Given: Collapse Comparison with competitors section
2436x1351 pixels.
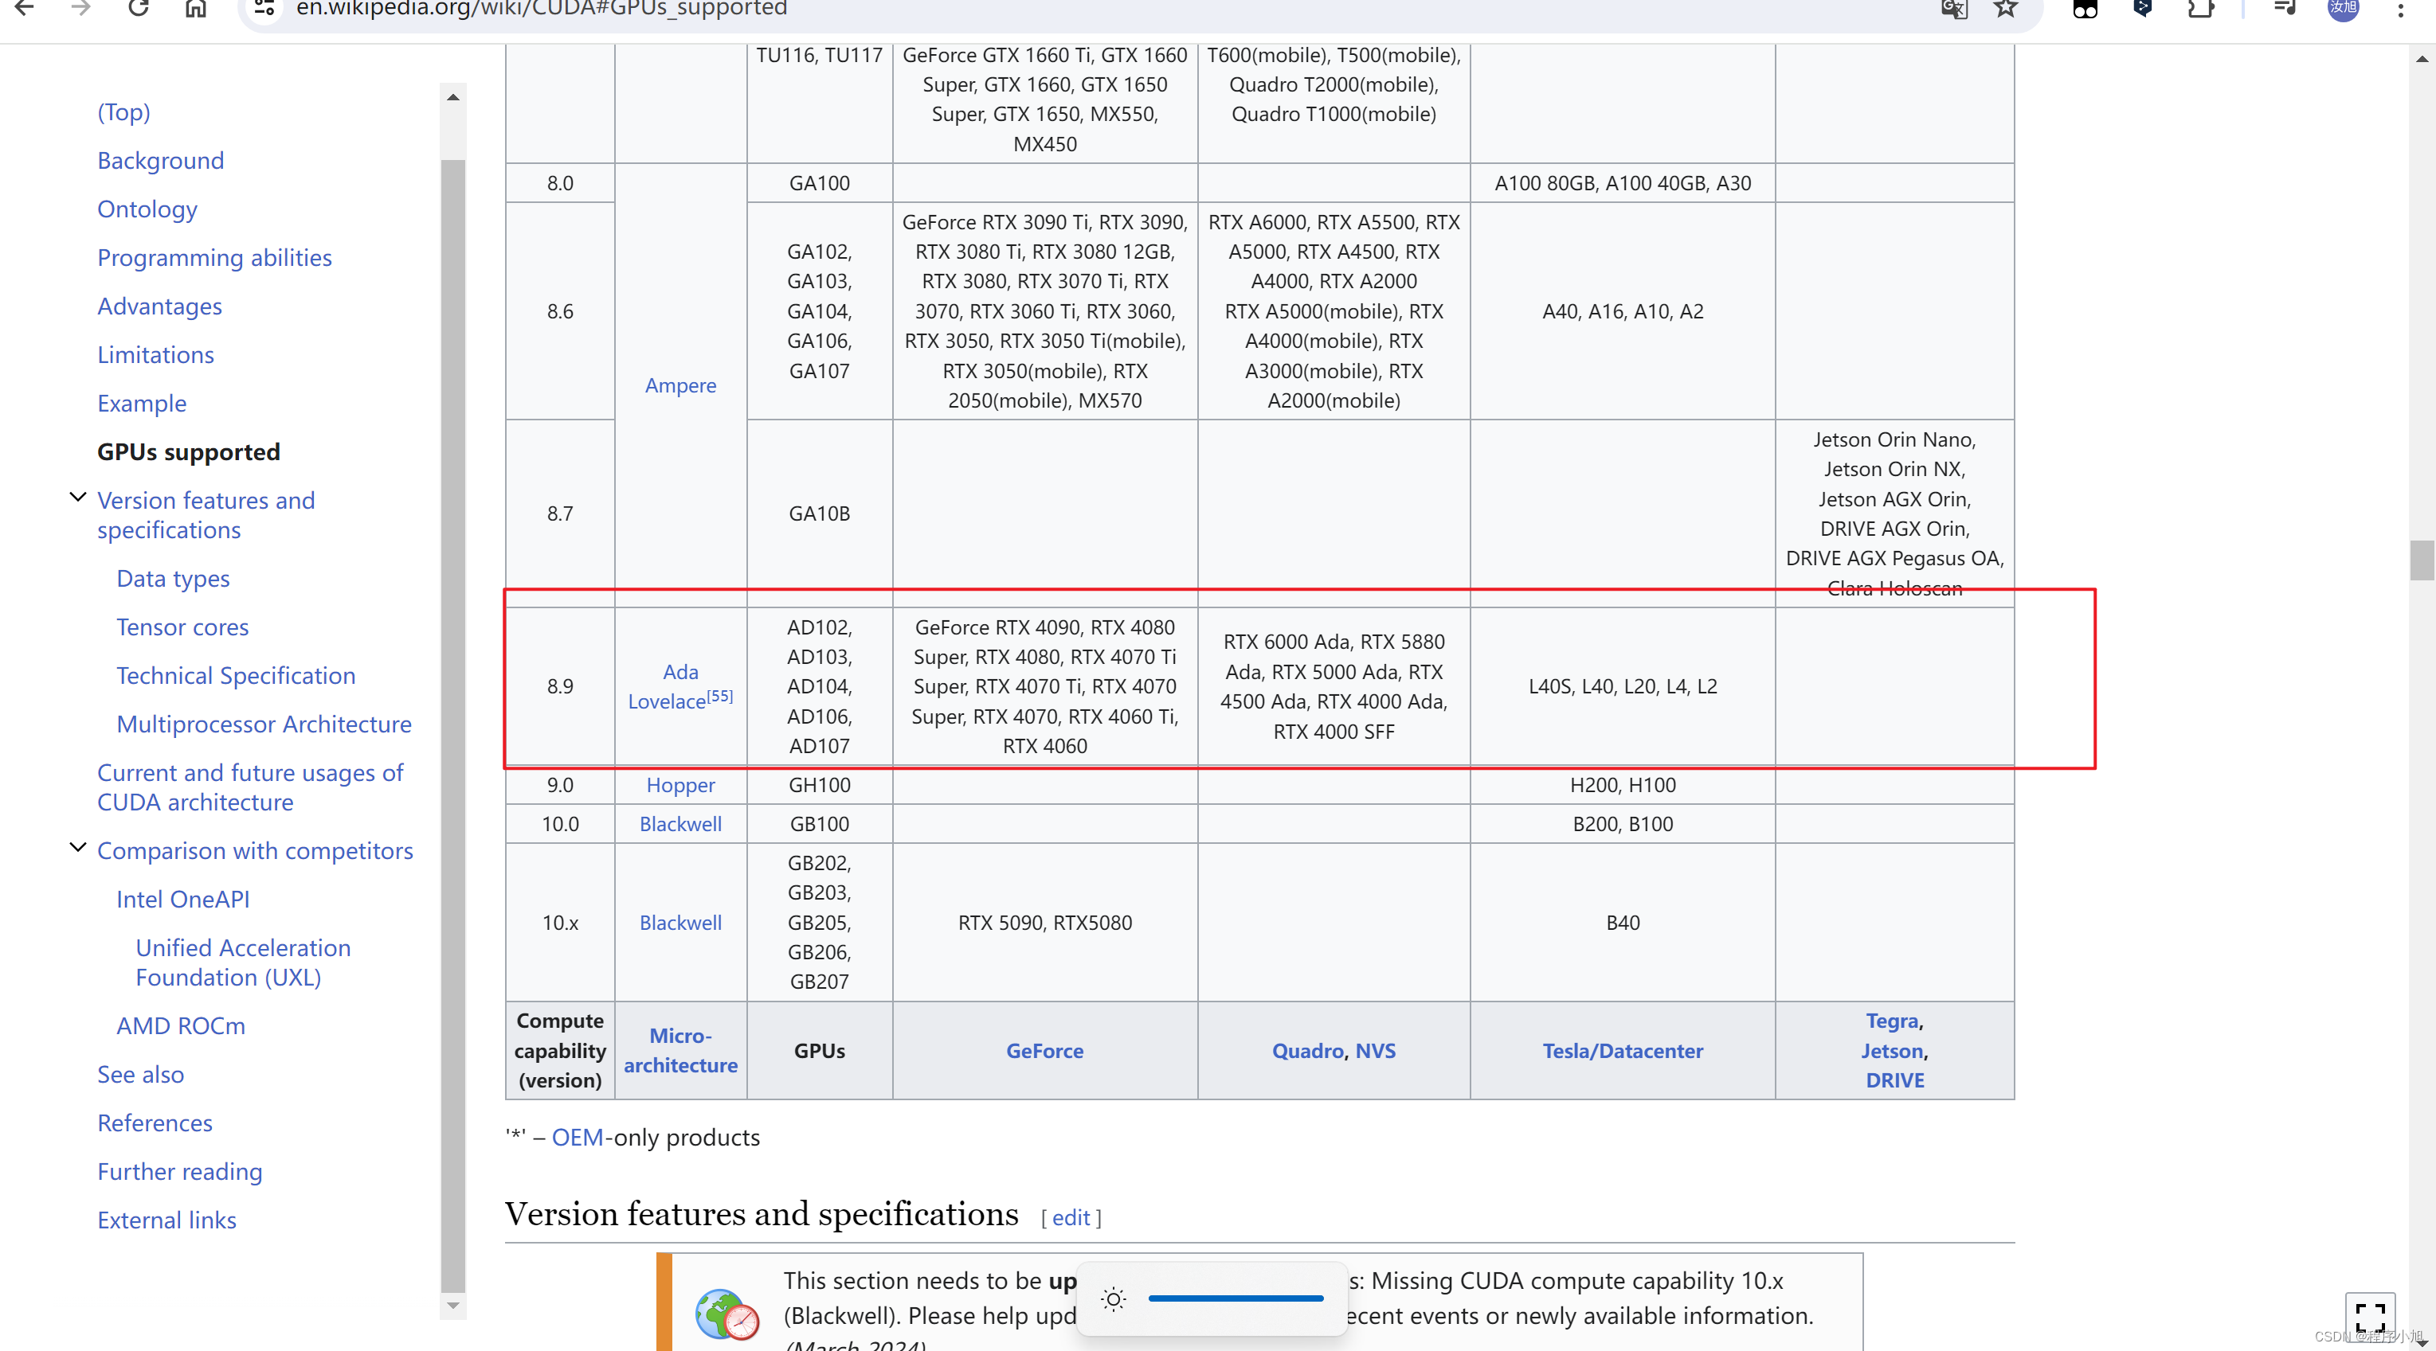Looking at the screenshot, I should pos(79,849).
